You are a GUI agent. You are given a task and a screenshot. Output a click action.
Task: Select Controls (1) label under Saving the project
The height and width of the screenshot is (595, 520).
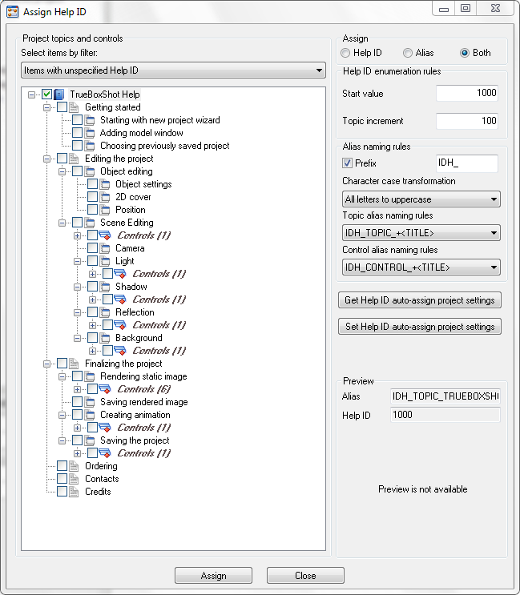(144, 453)
